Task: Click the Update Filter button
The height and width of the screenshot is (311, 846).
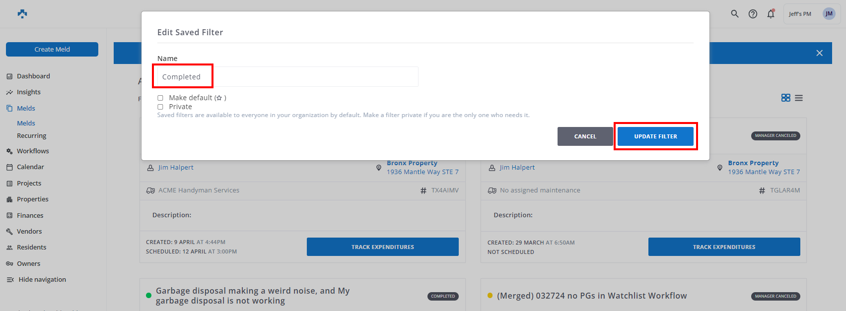Action: click(x=655, y=136)
